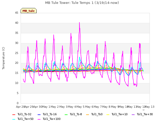
Task: Select the Tul1_Tw+50 legend label
Action: [x=26, y=119]
